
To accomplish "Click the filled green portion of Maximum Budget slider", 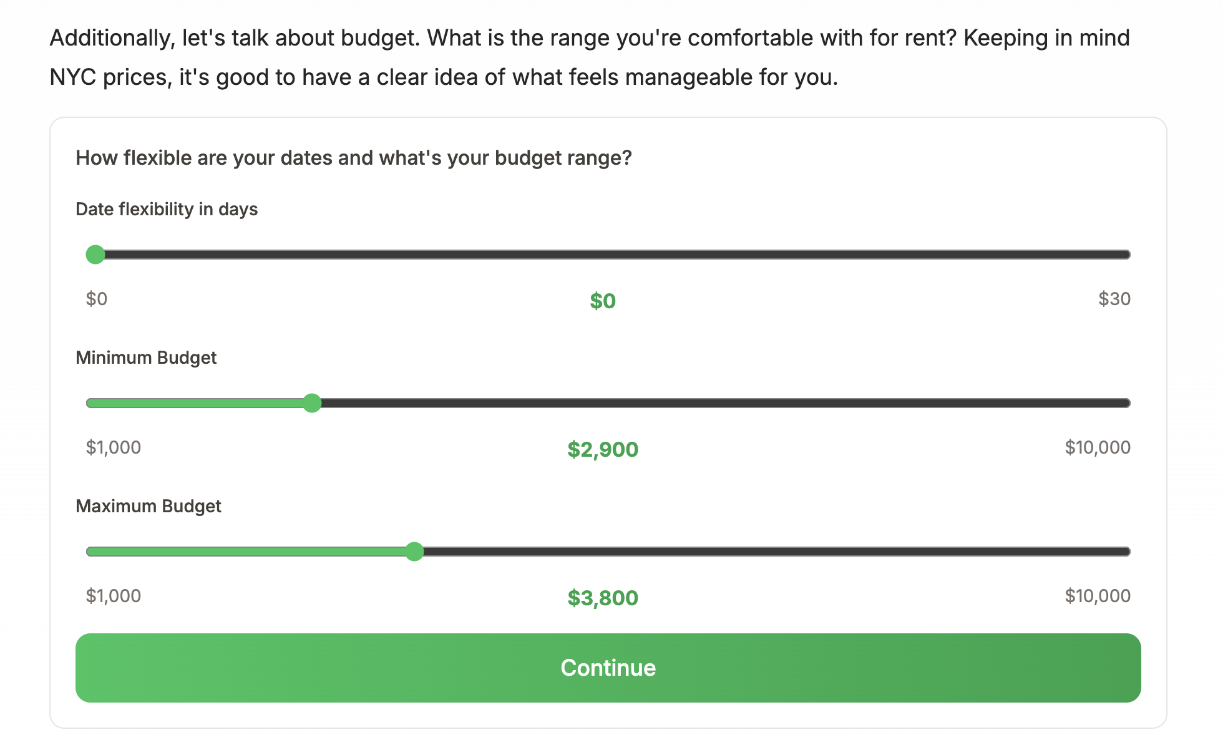I will coord(250,551).
